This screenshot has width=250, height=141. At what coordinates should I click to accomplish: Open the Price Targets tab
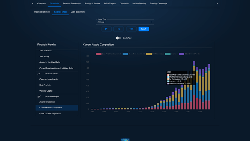[x=110, y=4]
